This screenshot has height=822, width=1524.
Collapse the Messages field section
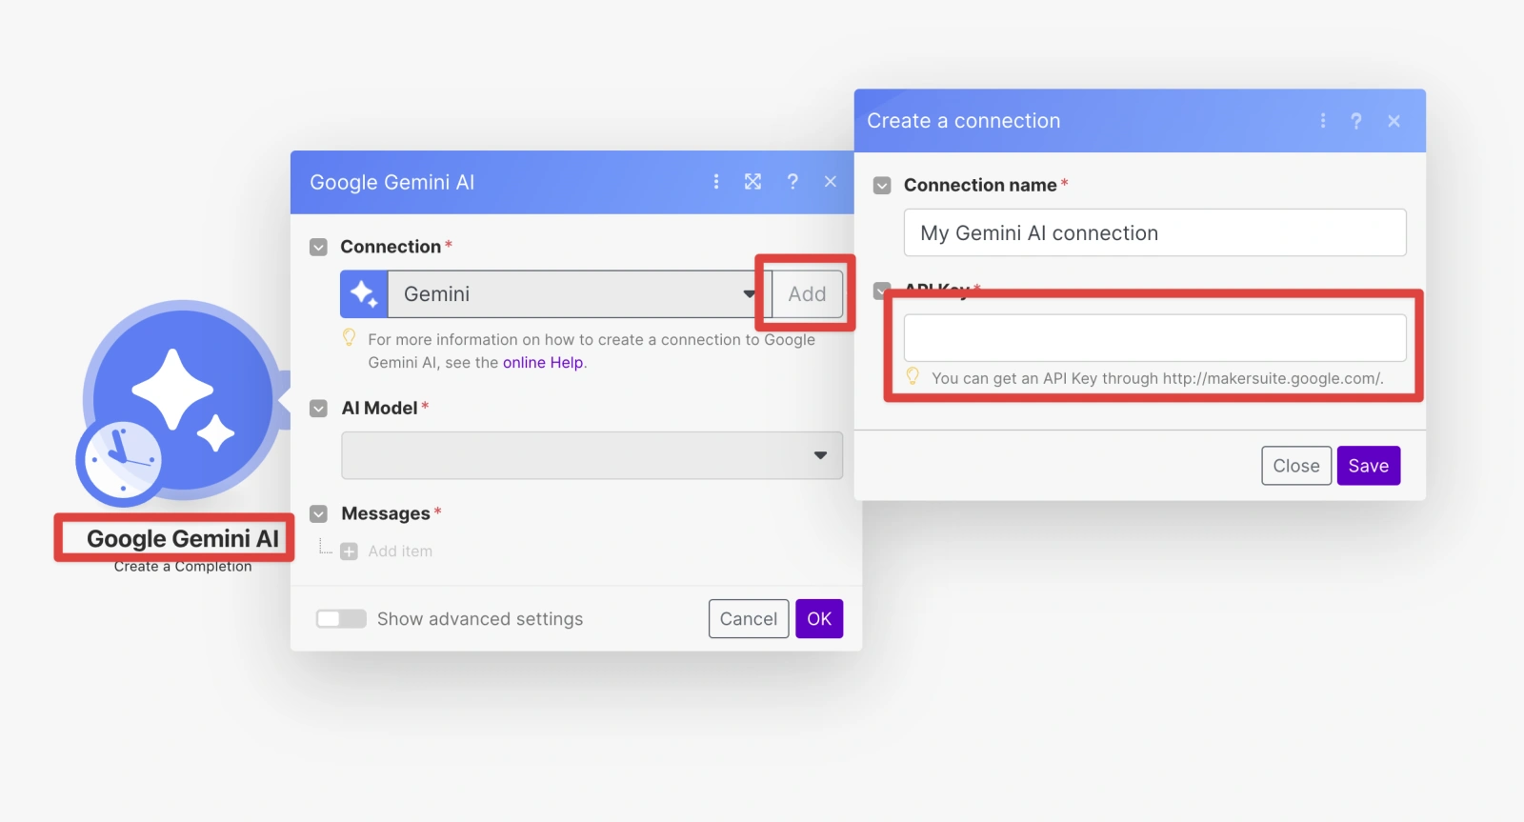tap(319, 514)
